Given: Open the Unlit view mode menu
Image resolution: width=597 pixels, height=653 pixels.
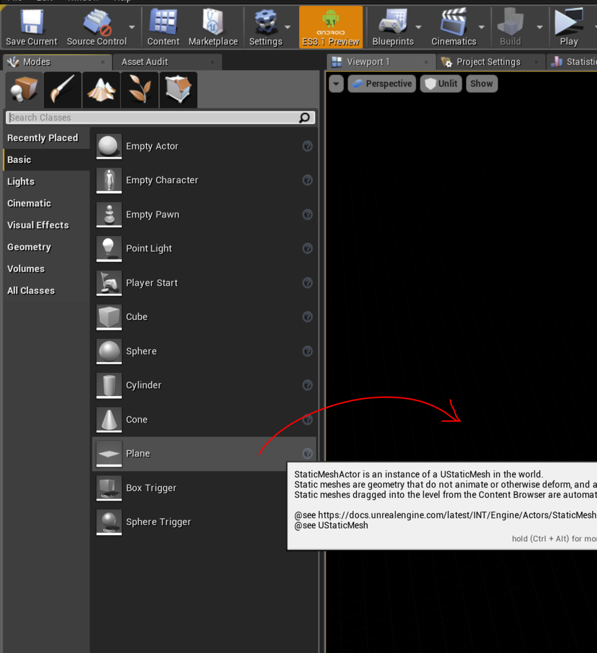Looking at the screenshot, I should (441, 83).
